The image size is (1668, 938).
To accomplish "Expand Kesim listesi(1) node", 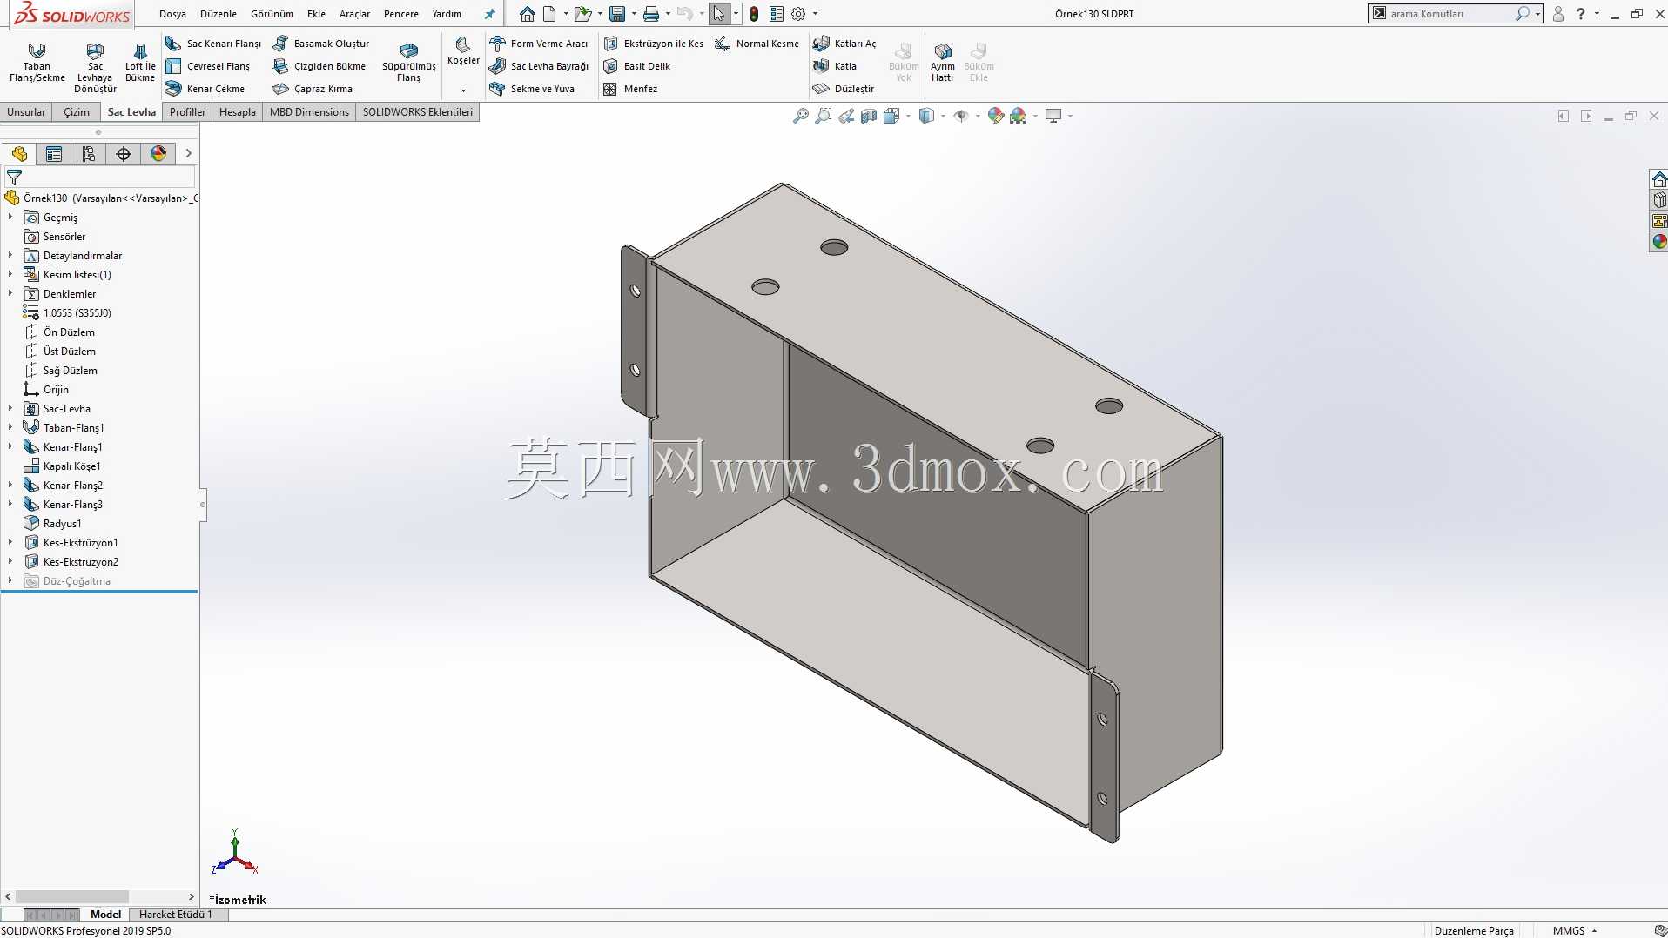I will [x=10, y=274].
